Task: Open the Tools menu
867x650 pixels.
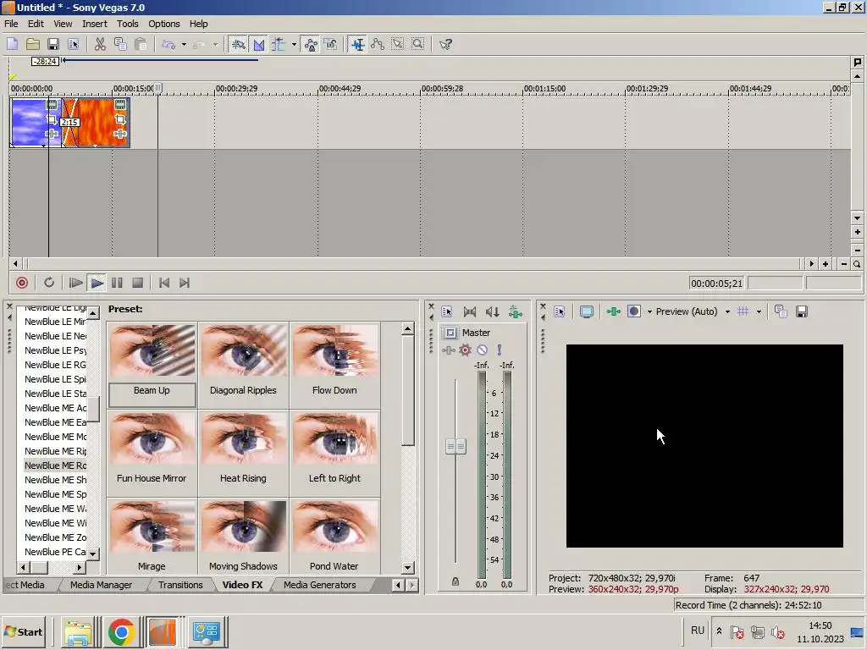Action: tap(127, 24)
